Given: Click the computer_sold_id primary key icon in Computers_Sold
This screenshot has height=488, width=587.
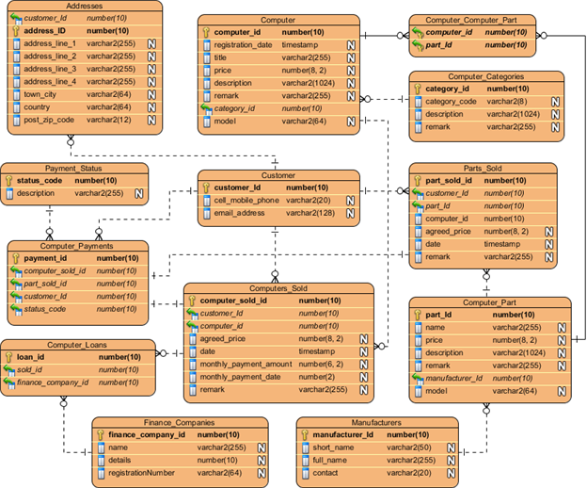Looking at the screenshot, I should (192, 301).
